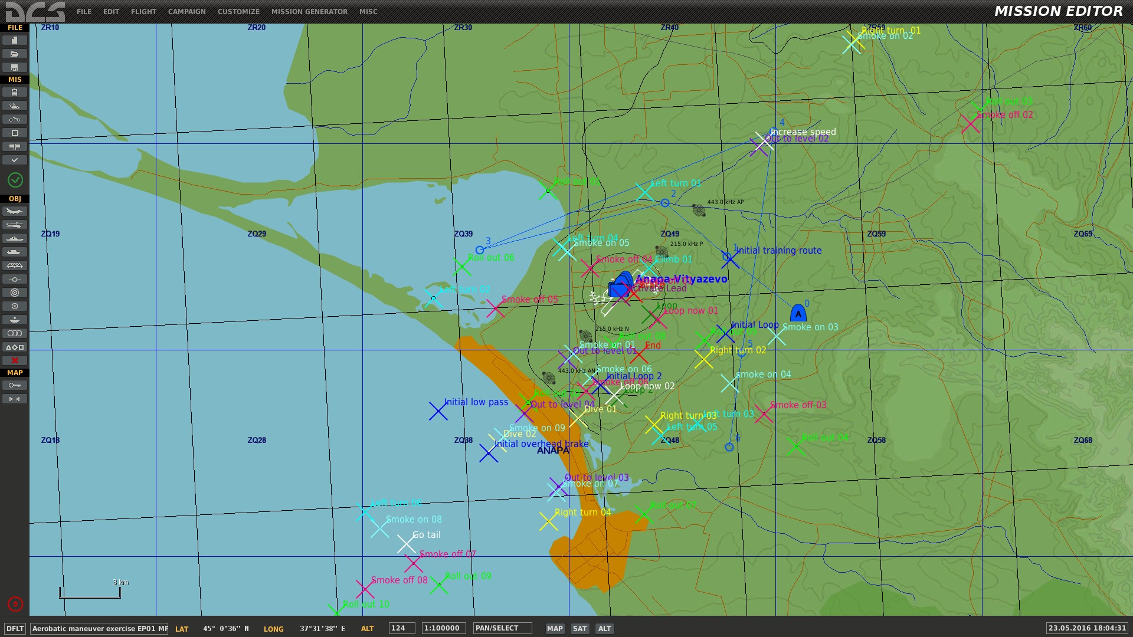This screenshot has height=637, width=1133.
Task: Click the 'Initial training route' marker
Action: [x=730, y=259]
